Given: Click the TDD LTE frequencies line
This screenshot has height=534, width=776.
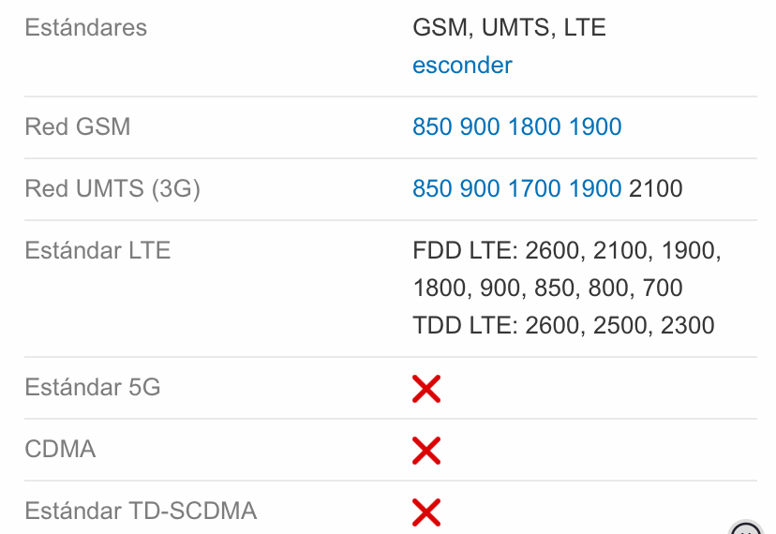Looking at the screenshot, I should coord(563,326).
